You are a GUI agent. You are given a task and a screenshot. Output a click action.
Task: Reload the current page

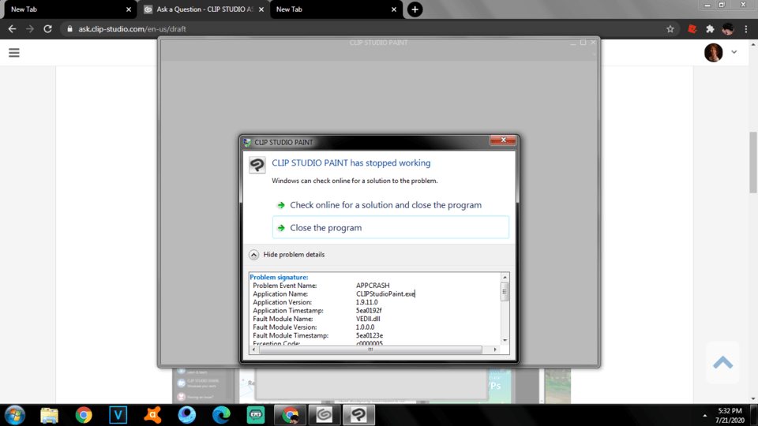point(47,29)
